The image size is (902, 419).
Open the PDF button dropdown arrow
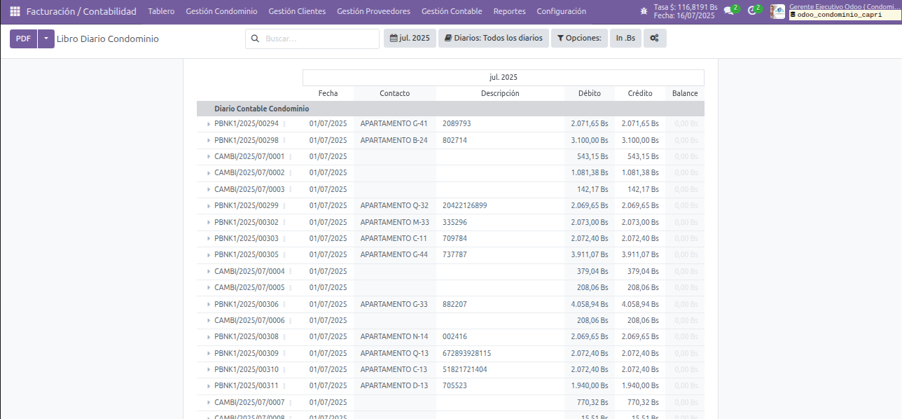(x=46, y=39)
